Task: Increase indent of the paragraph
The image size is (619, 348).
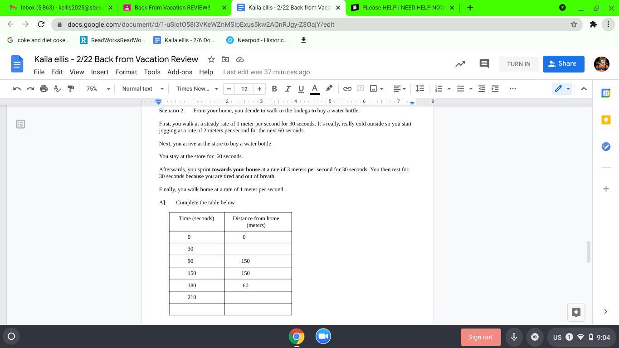Action: coord(495,89)
